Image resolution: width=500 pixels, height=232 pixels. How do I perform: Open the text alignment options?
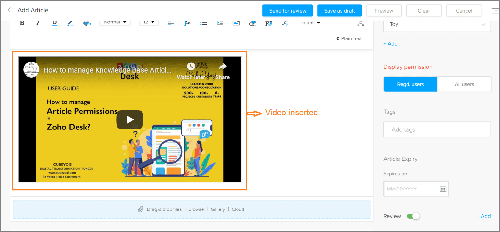pos(171,23)
